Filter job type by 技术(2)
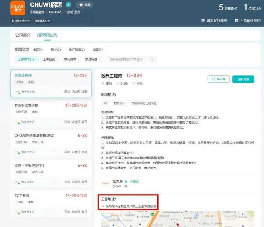The height and width of the screenshot is (227, 264). pos(56,49)
